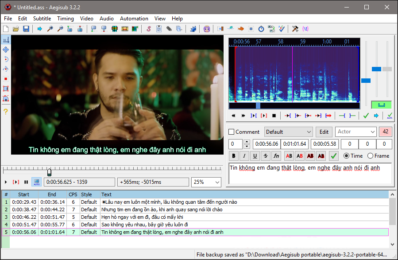Image resolution: width=398 pixels, height=260 pixels.
Task: Adjust the spectrogram vertical zoom slider
Action: pos(377,69)
